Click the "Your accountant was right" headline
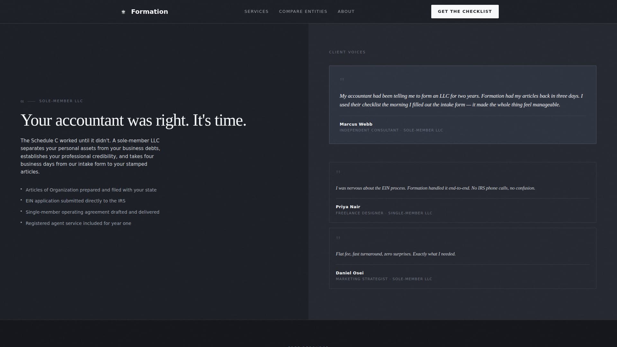Image resolution: width=617 pixels, height=347 pixels. [133, 120]
